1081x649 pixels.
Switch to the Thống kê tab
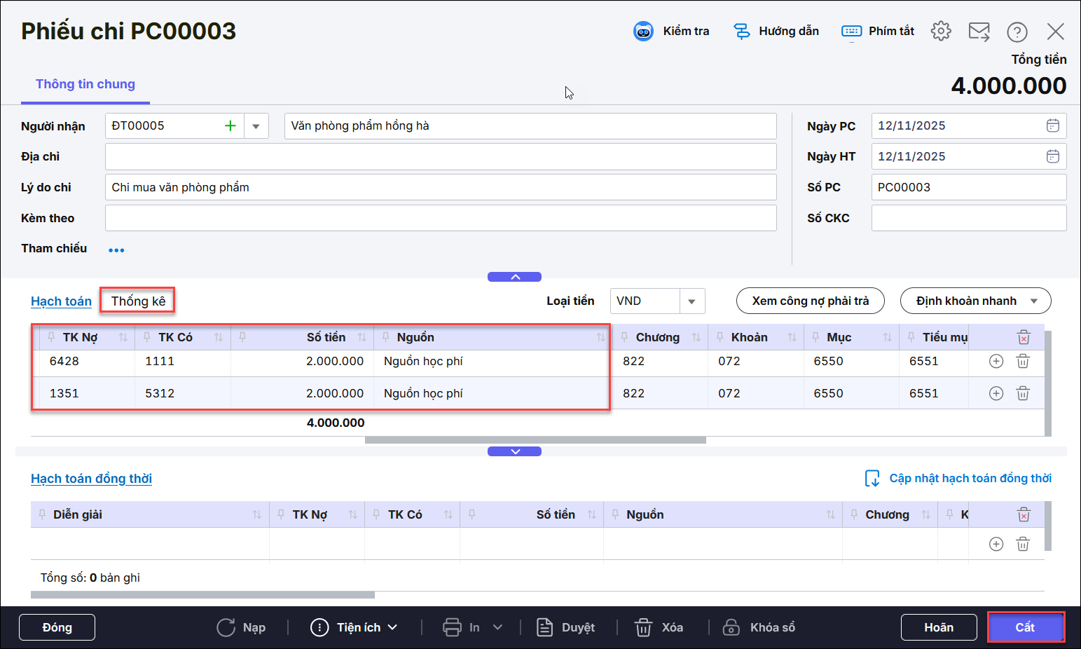click(x=138, y=301)
